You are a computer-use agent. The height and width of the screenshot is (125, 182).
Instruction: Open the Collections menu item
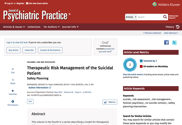[x=34, y=27]
